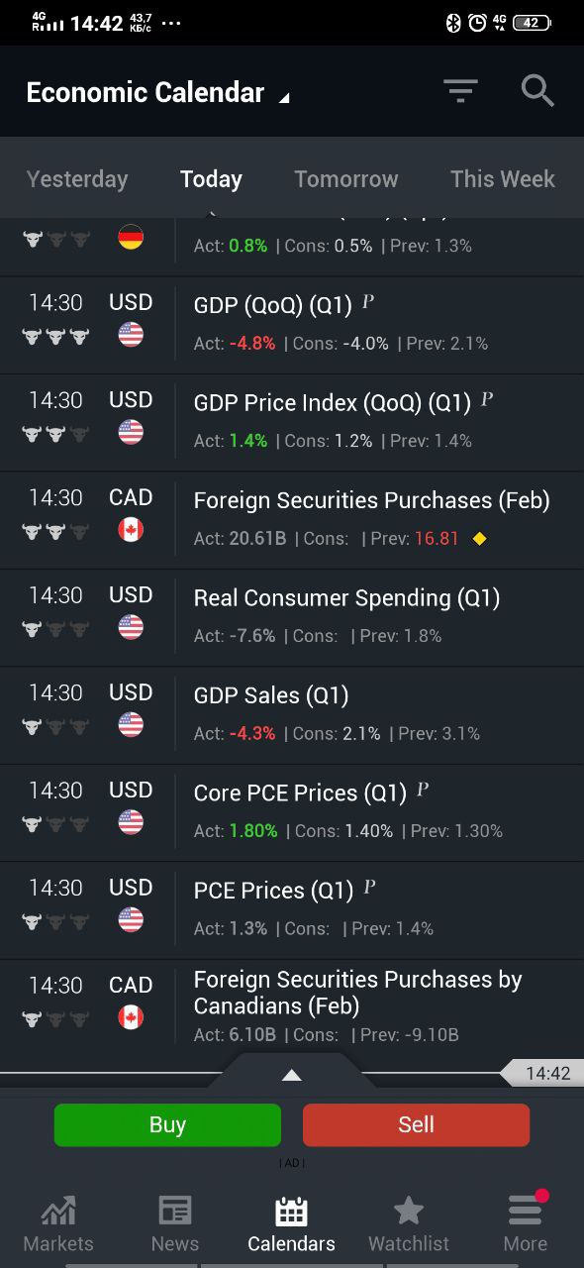Screen dimensions: 584x1268
Task: Switch to the This Week tab
Action: pyautogui.click(x=503, y=179)
